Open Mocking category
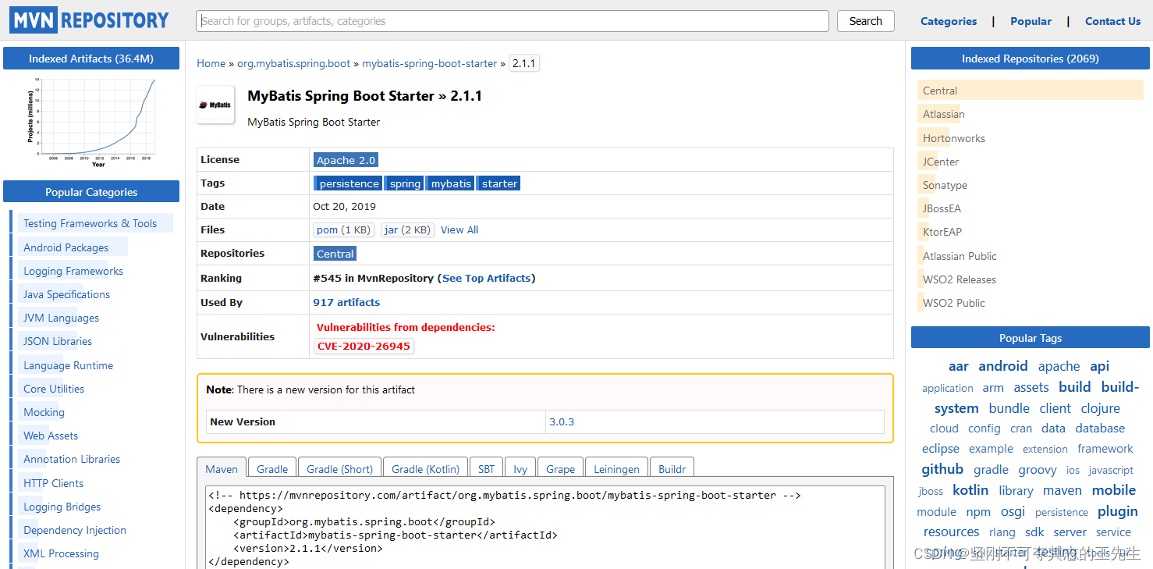 [44, 412]
